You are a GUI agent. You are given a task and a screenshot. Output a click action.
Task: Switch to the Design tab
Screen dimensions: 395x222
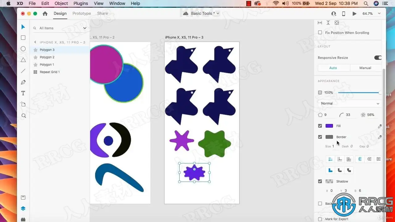point(60,14)
